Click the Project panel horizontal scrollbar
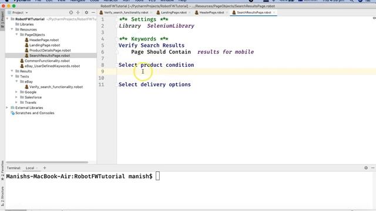This screenshot has height=211, width=376. tap(47, 162)
